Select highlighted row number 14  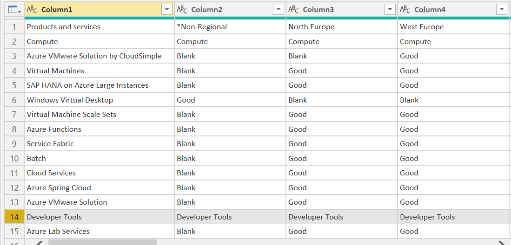point(14,217)
